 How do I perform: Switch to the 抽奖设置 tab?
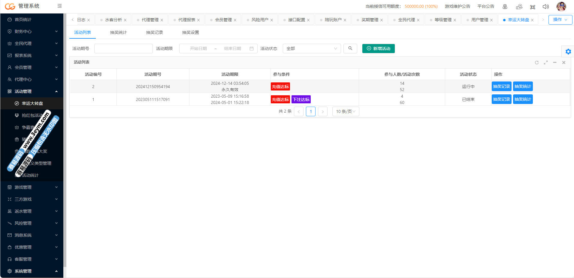(190, 32)
